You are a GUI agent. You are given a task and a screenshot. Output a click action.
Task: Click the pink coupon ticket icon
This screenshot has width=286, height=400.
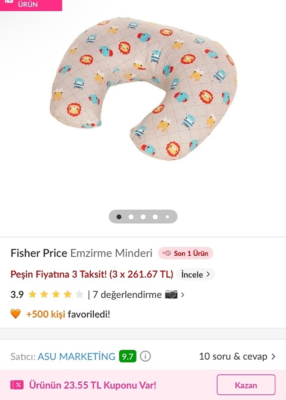pyautogui.click(x=17, y=384)
